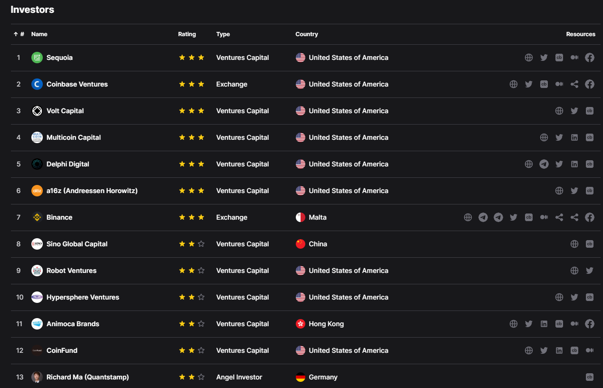Open Delphi Digital's Telegram icon
This screenshot has height=388, width=603.
click(x=544, y=164)
